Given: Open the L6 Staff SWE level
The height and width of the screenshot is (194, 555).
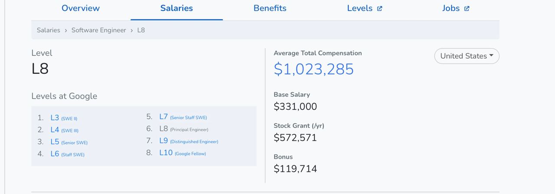Looking at the screenshot, I should point(67,154).
